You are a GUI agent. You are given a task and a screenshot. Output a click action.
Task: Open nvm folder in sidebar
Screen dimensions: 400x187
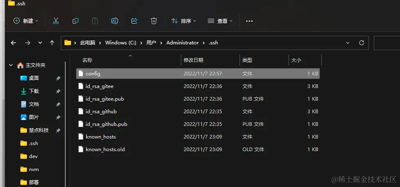coord(33,169)
